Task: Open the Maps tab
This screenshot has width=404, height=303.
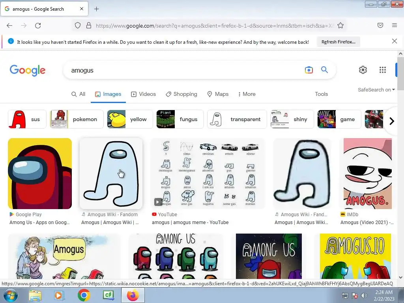Action: point(218,94)
